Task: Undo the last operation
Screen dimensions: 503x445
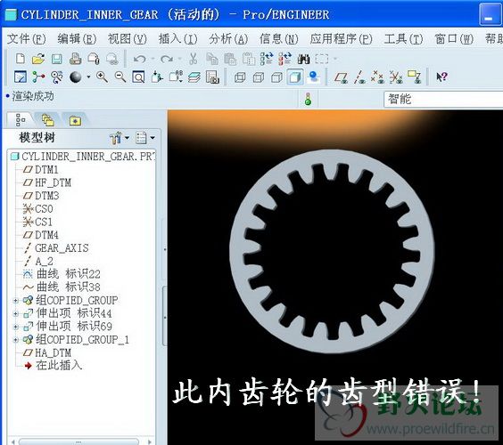Action: [140, 59]
